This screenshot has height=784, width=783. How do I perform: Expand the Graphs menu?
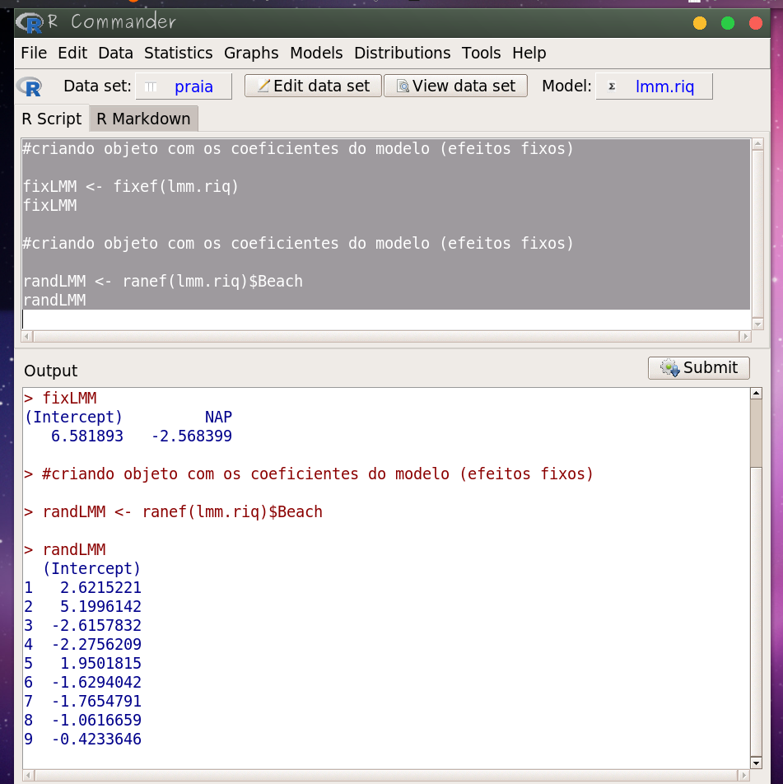(x=251, y=53)
